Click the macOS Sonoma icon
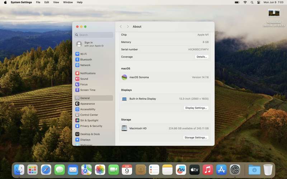Screen dimensions: 287x179 point(124,77)
